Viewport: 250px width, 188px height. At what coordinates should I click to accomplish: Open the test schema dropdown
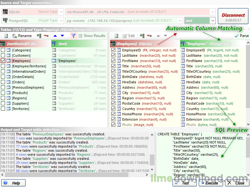(x=213, y=21)
